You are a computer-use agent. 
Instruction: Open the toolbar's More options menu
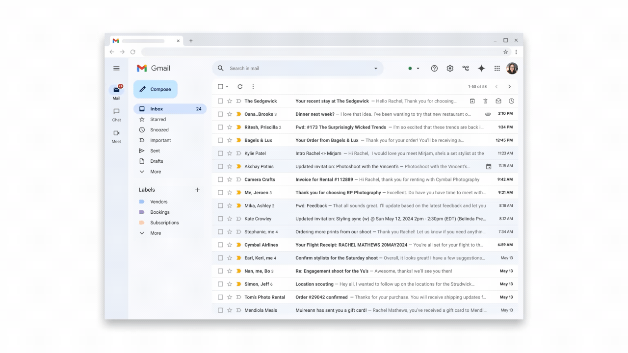pos(253,87)
